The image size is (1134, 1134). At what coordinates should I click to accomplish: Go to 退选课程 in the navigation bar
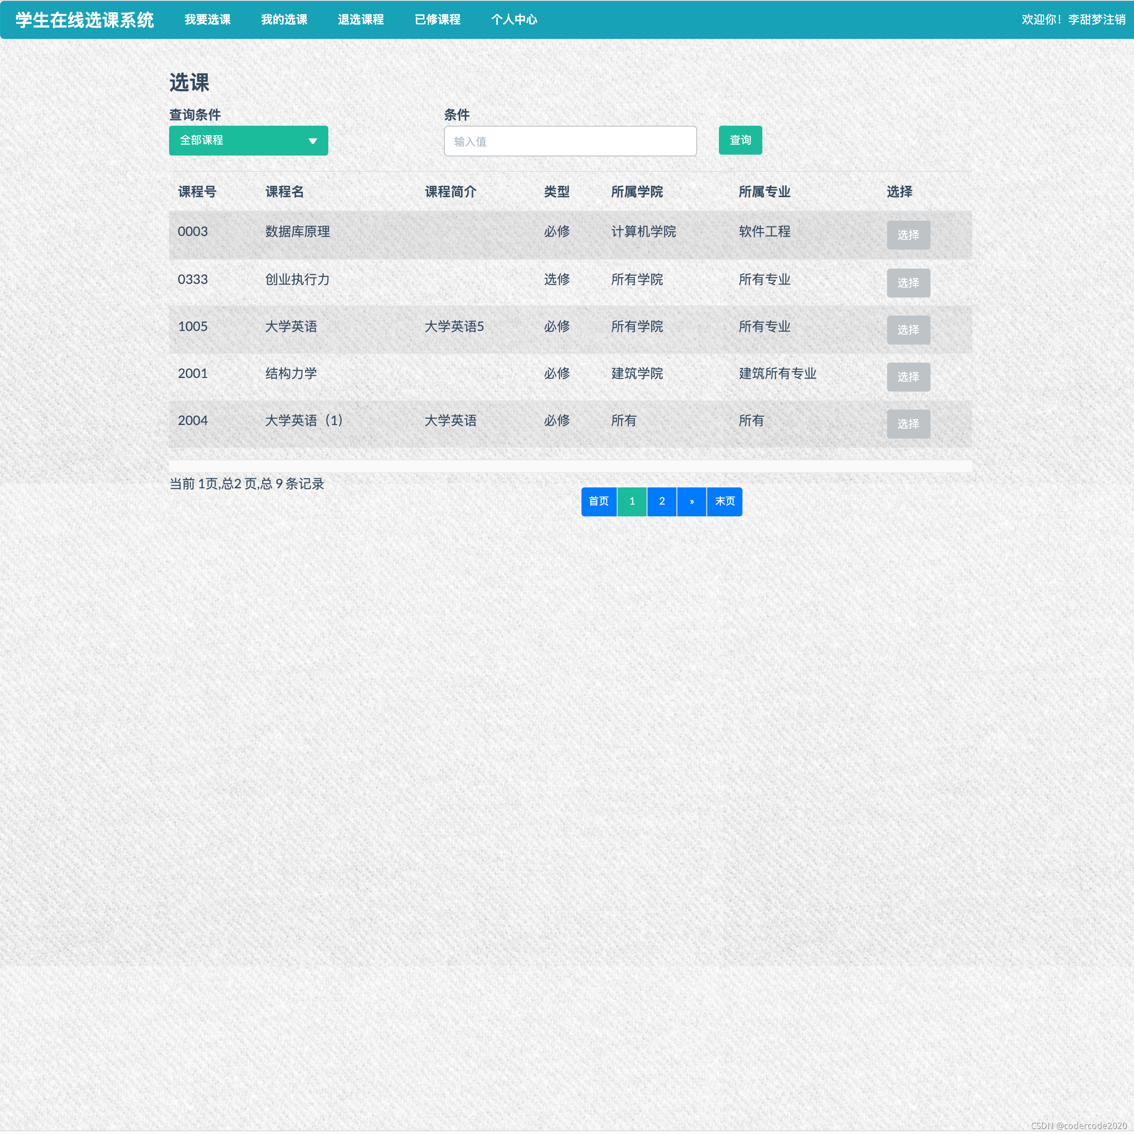(360, 19)
